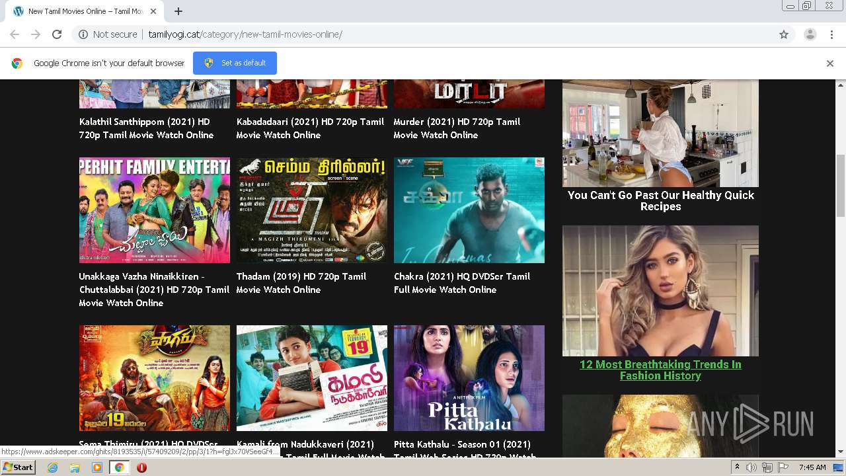Switch to the Chrome taskbar icon
This screenshot has height=476, width=846.
click(119, 467)
